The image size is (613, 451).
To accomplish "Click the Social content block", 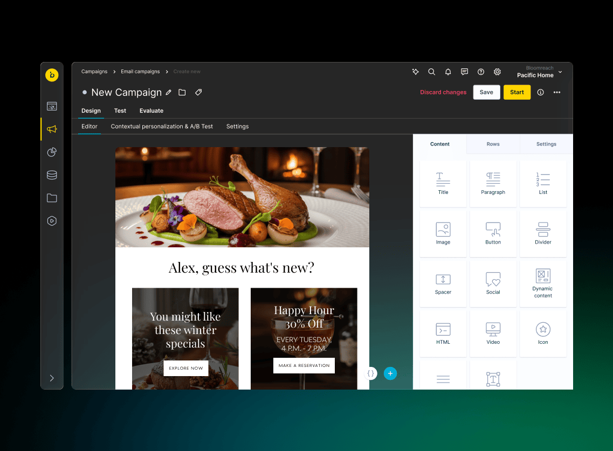I will (493, 283).
